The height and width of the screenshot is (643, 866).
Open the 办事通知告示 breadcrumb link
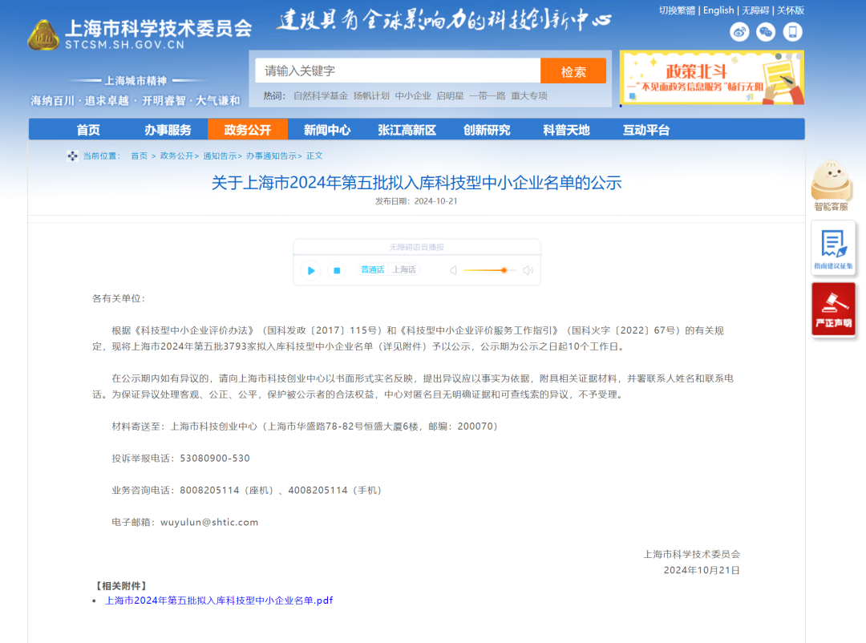[x=271, y=156]
